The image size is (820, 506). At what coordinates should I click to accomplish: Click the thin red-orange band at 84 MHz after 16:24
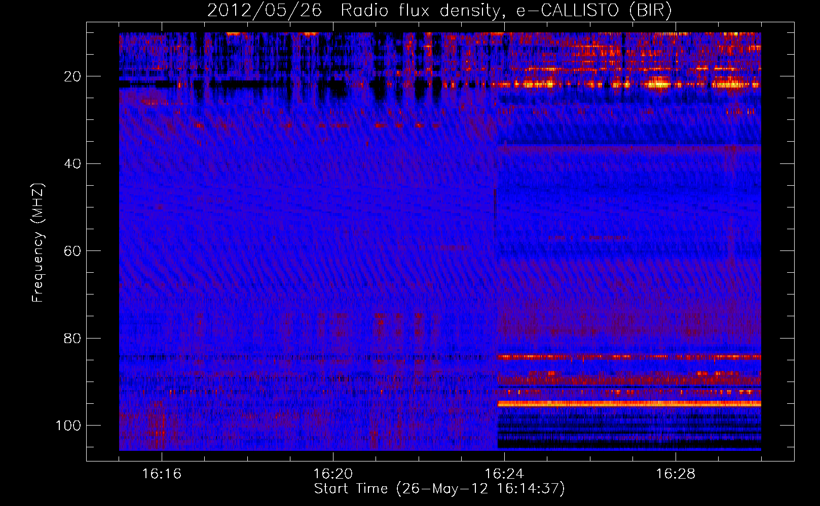tap(629, 357)
